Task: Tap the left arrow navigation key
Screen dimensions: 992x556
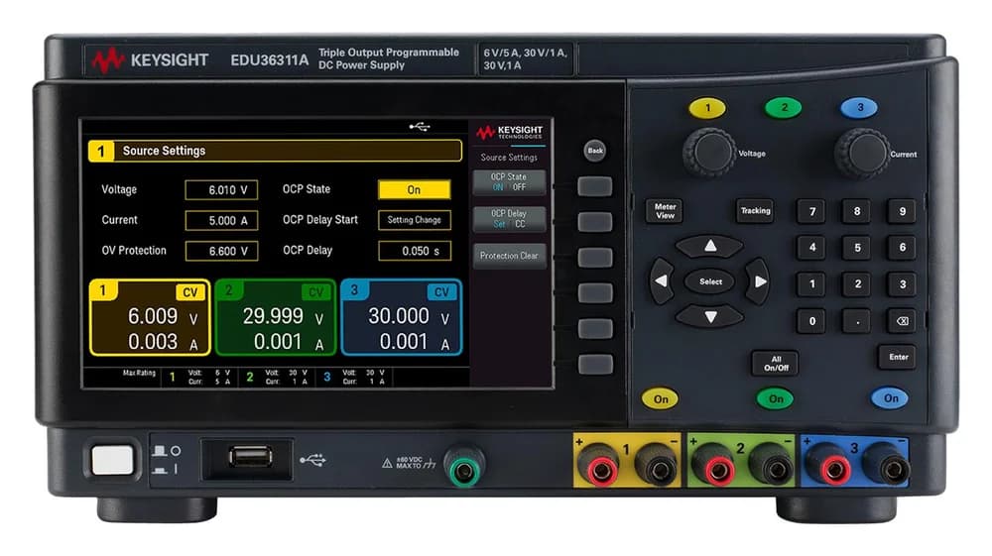Action: (x=662, y=281)
